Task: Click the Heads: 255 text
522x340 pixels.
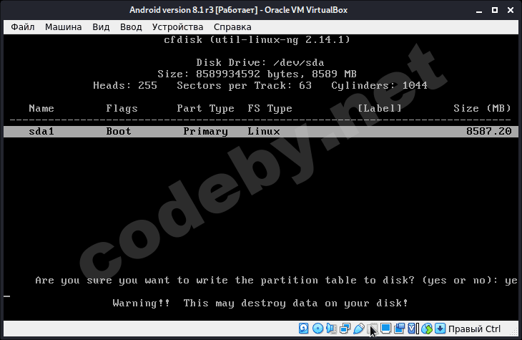Action: (125, 86)
